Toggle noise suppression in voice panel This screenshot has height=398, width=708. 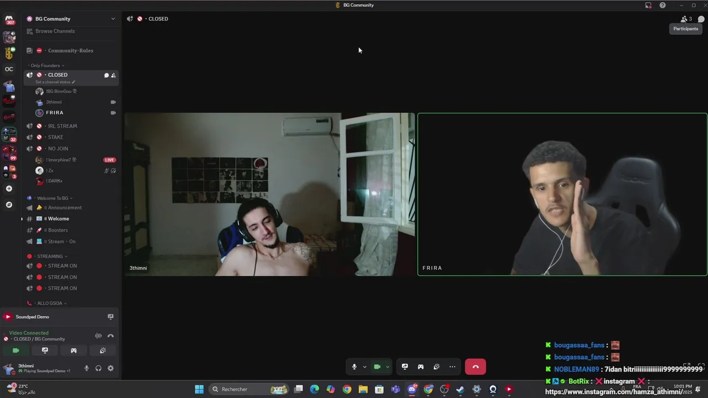coord(98,336)
